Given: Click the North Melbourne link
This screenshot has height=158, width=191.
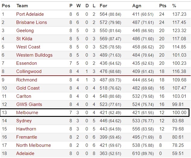Looking at the screenshot, I should pos(33,145).
